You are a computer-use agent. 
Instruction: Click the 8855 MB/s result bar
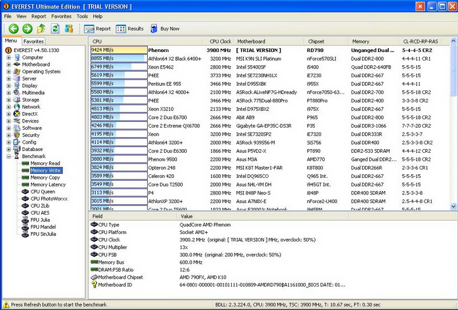119,58
